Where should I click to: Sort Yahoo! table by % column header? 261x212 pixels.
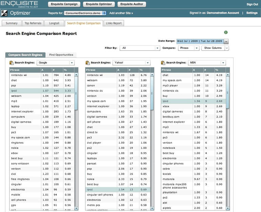tap(144, 70)
